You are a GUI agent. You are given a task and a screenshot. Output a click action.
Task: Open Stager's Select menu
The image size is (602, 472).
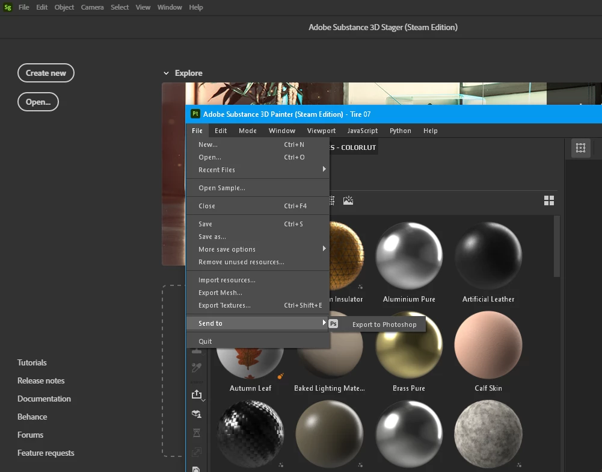coord(120,7)
